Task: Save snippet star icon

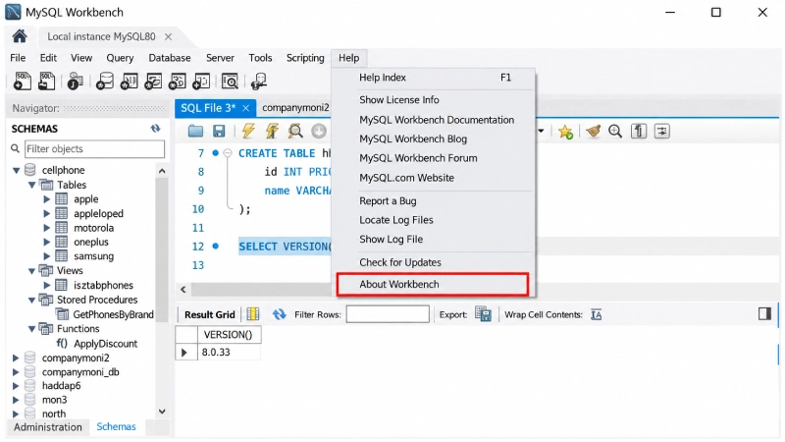Action: tap(566, 132)
